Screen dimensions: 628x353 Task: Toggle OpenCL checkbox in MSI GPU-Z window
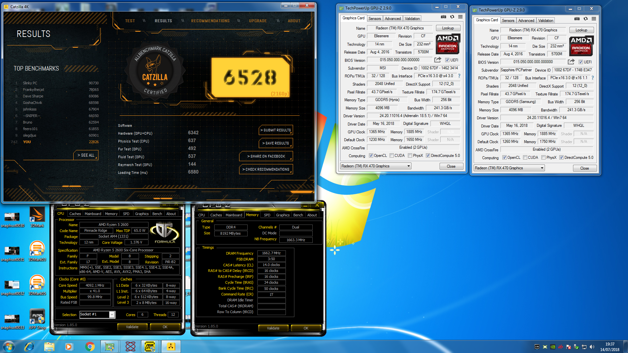[x=371, y=156]
